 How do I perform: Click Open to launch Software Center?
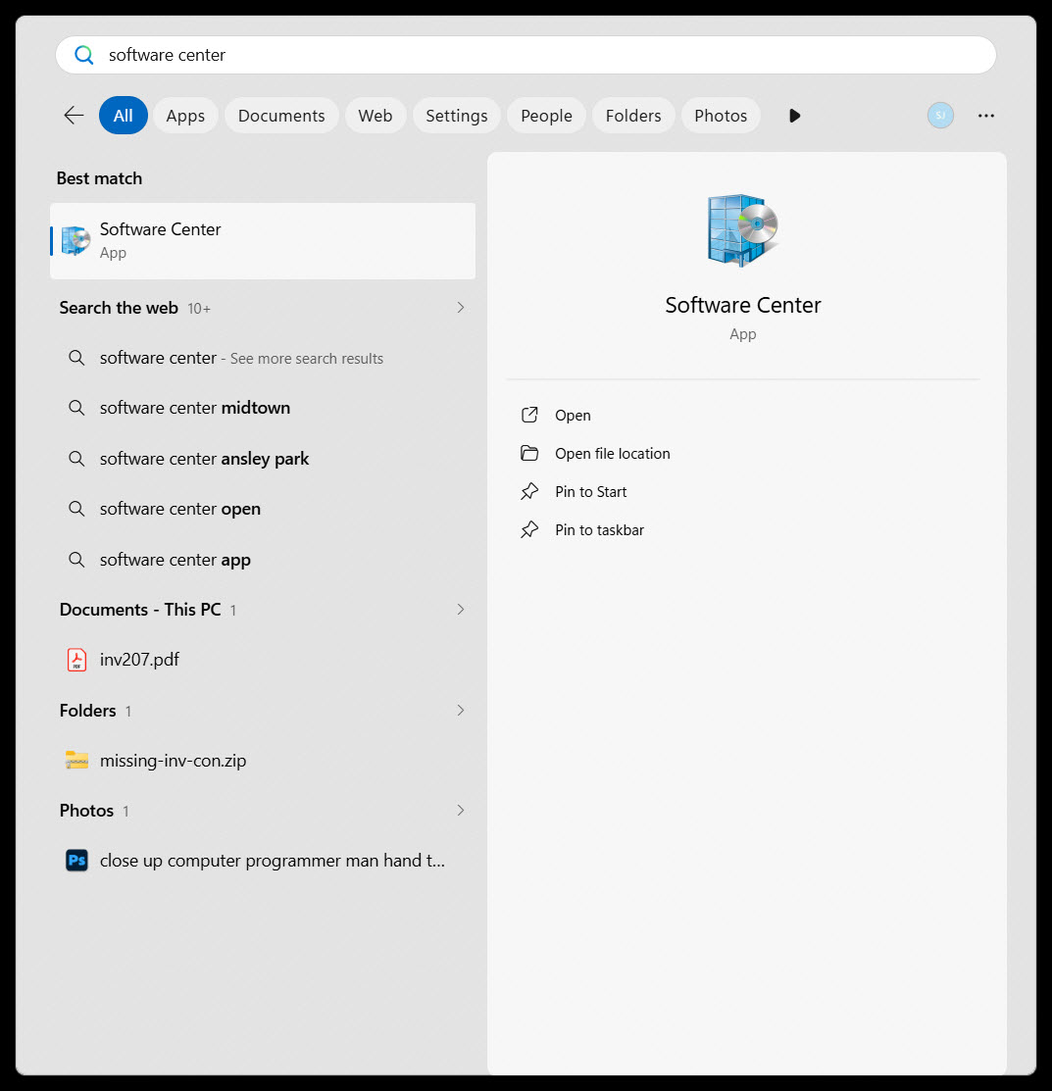[573, 416]
